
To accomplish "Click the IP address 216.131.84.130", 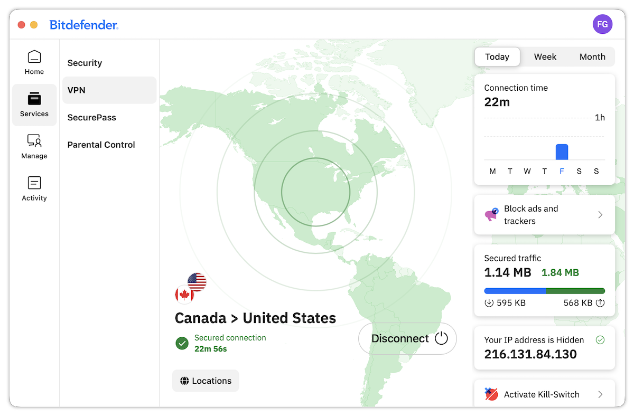I will [x=530, y=354].
